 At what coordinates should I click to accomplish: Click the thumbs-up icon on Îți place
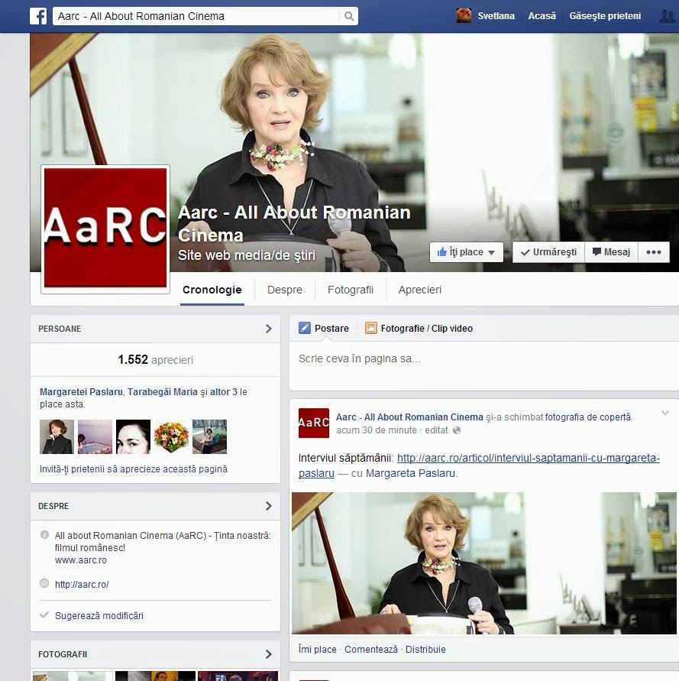pos(442,251)
